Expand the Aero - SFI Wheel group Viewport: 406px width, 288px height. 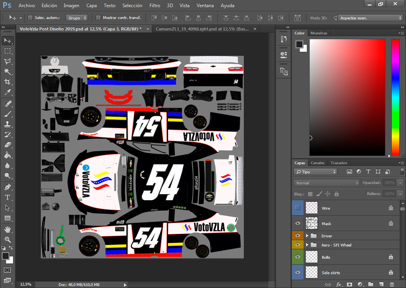pos(307,245)
